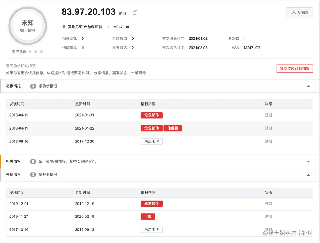The image size is (320, 243).
Task: Copy the IP address with the copy icon
Action: (135, 13)
